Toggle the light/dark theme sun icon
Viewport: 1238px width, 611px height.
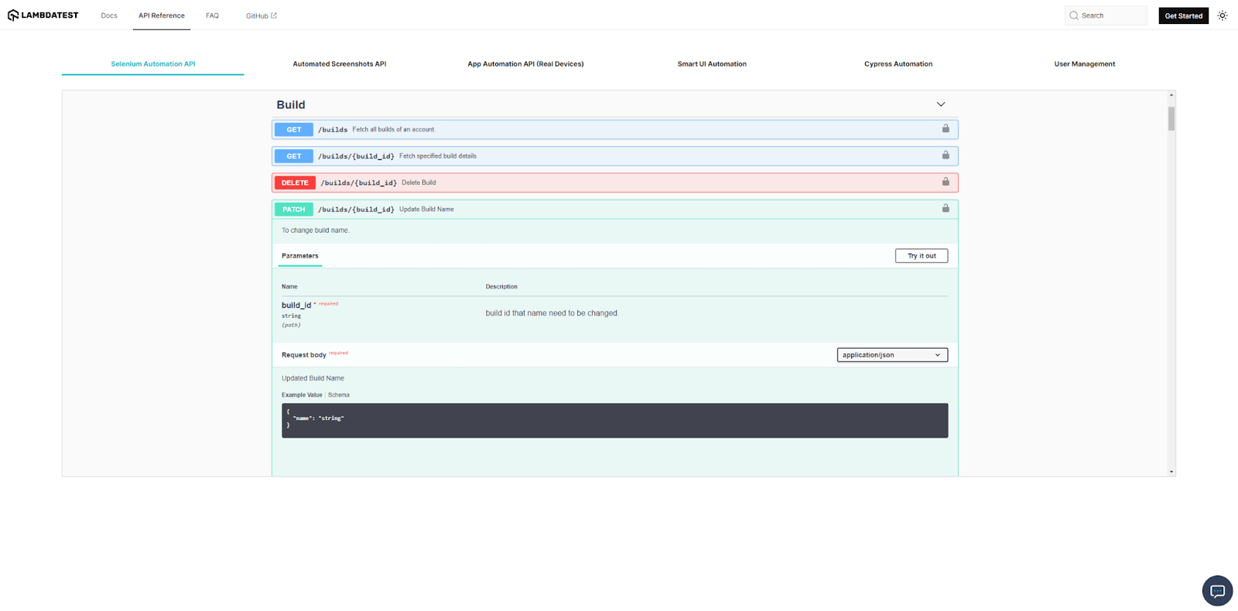[1223, 15]
